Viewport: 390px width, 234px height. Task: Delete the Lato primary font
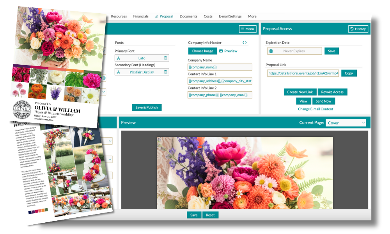click(165, 58)
